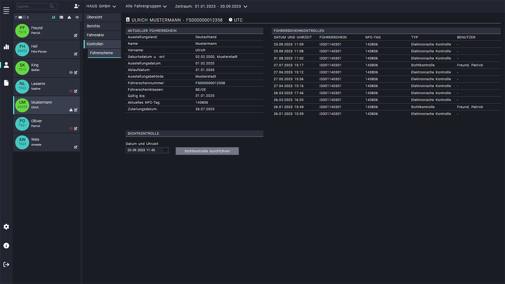
Task: Open the Fahrerakte tab
Action: pos(95,35)
